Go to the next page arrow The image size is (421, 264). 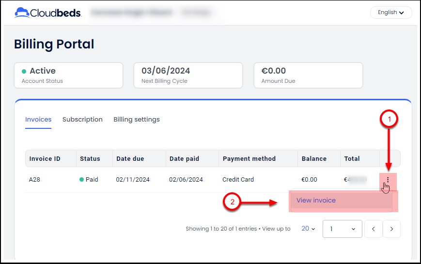pyautogui.click(x=391, y=229)
